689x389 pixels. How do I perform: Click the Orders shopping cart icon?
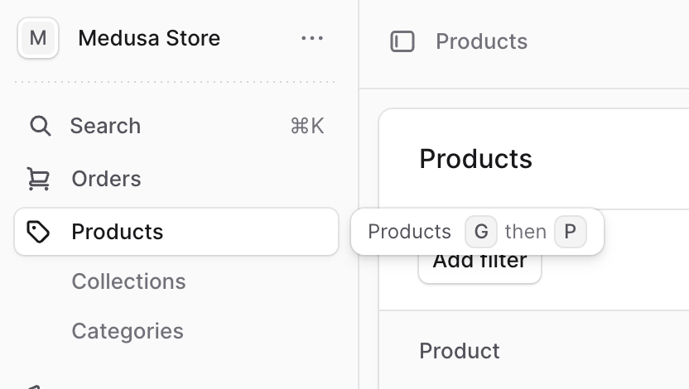pos(38,179)
